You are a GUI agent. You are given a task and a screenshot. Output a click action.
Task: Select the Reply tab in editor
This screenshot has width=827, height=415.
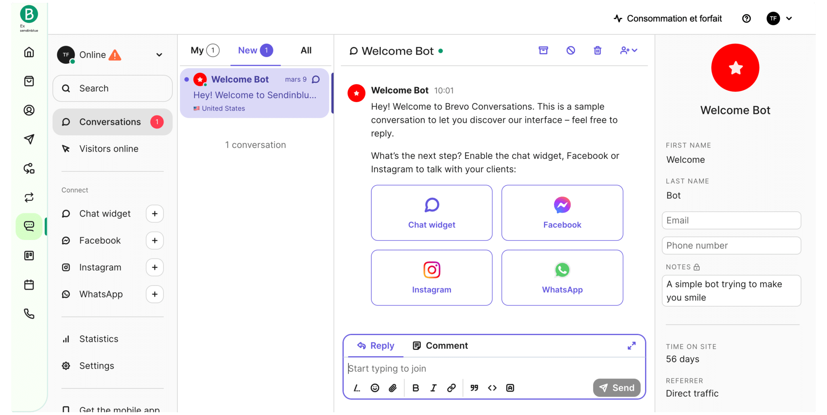pyautogui.click(x=376, y=346)
